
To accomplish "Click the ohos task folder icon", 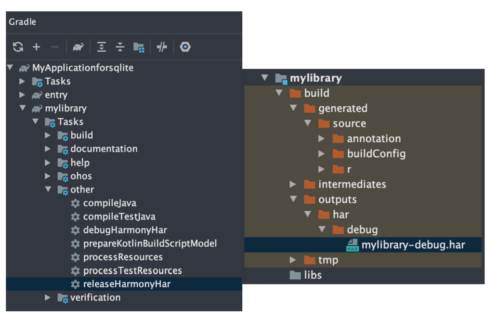I will 63,177.
